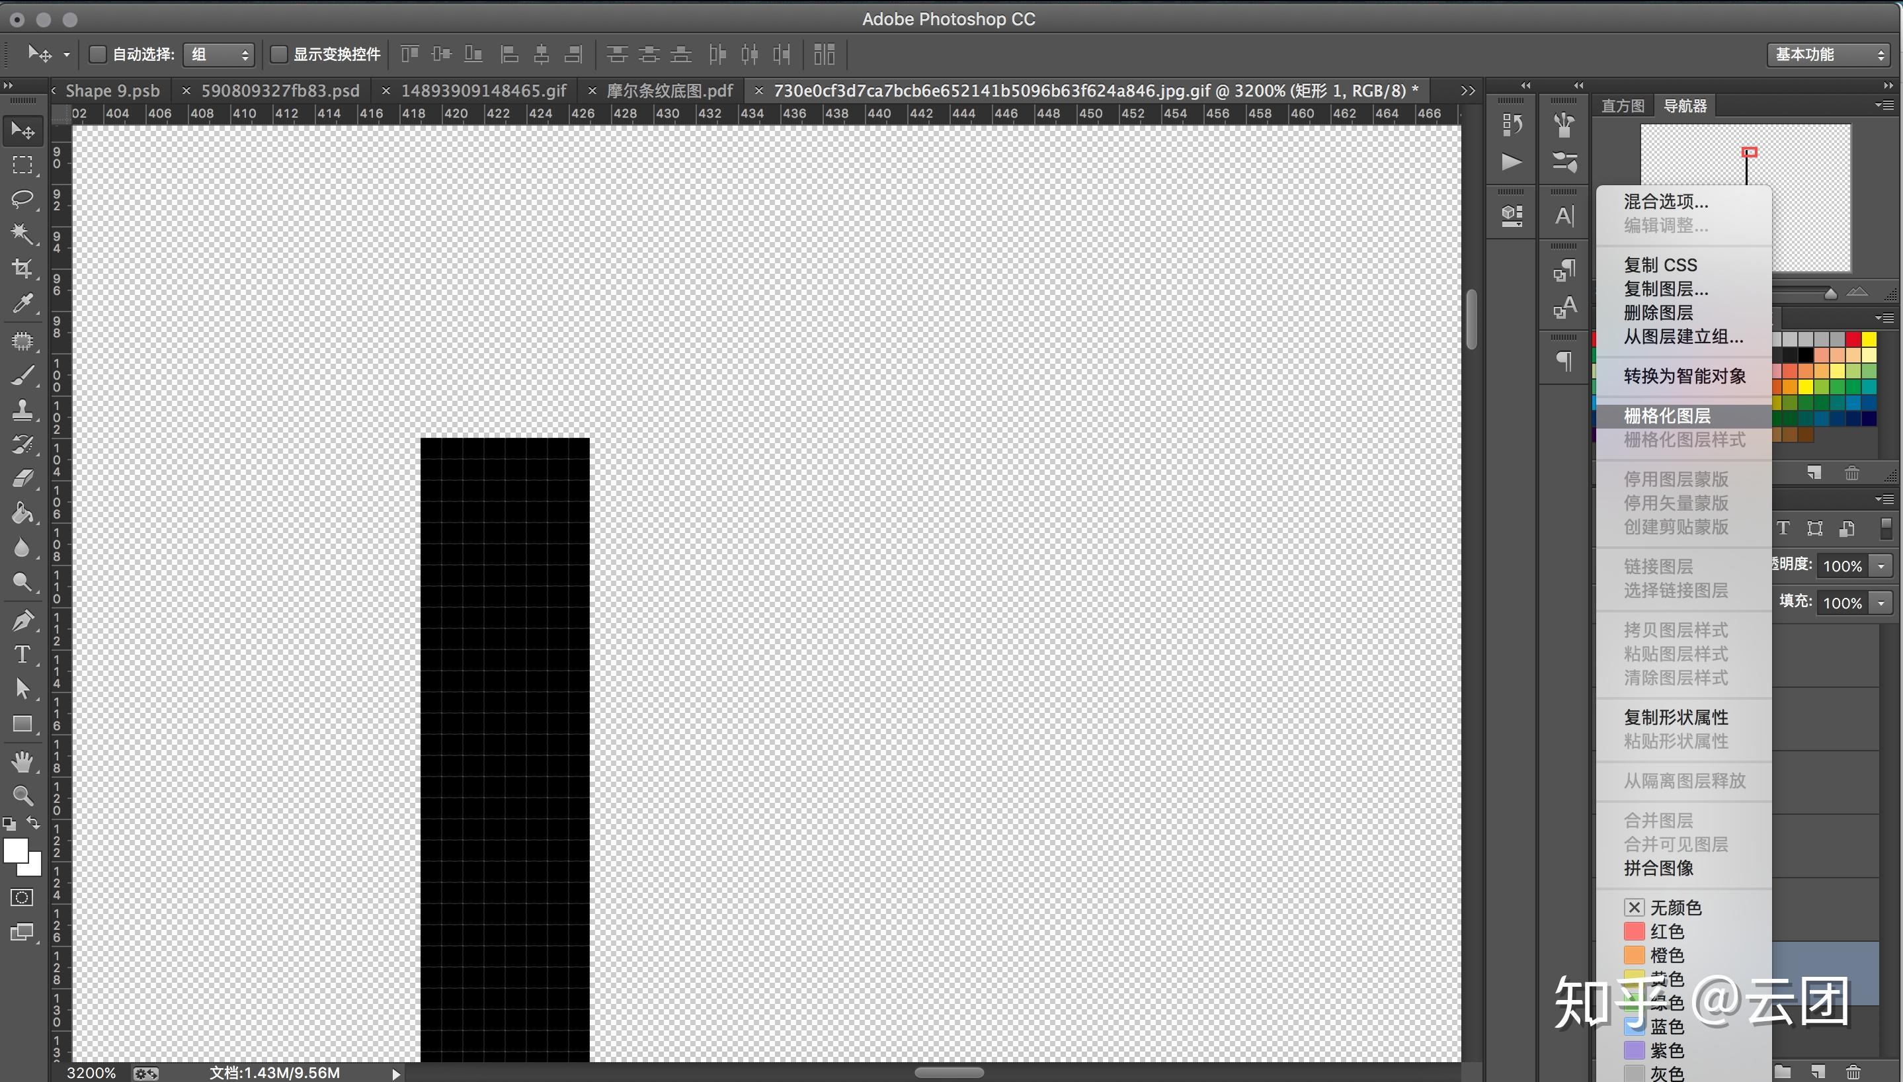1903x1082 pixels.
Task: Open the Character panel icon
Action: [1564, 216]
